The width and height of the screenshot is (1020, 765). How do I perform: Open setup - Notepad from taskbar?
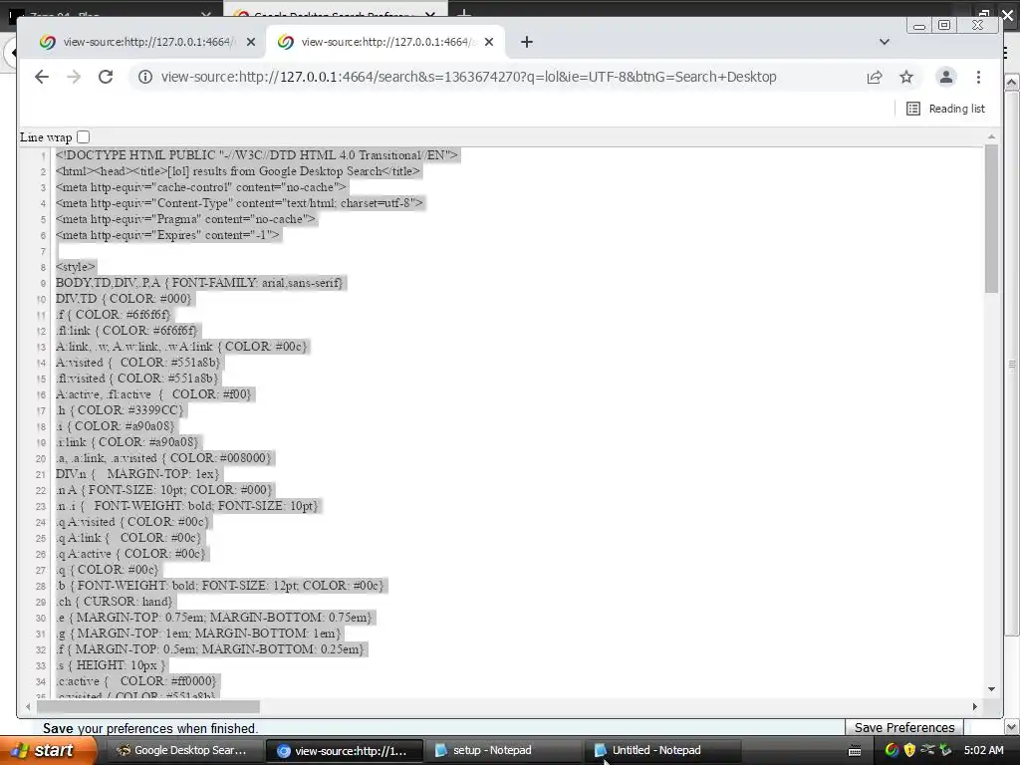tap(503, 750)
